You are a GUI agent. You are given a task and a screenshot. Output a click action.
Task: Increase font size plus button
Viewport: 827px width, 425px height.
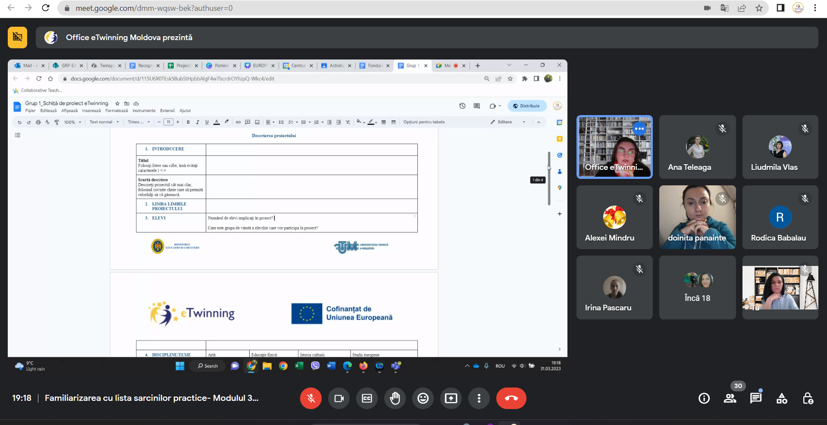tap(178, 122)
